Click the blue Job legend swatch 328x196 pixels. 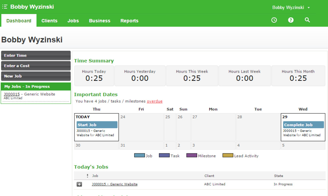tap(139, 155)
